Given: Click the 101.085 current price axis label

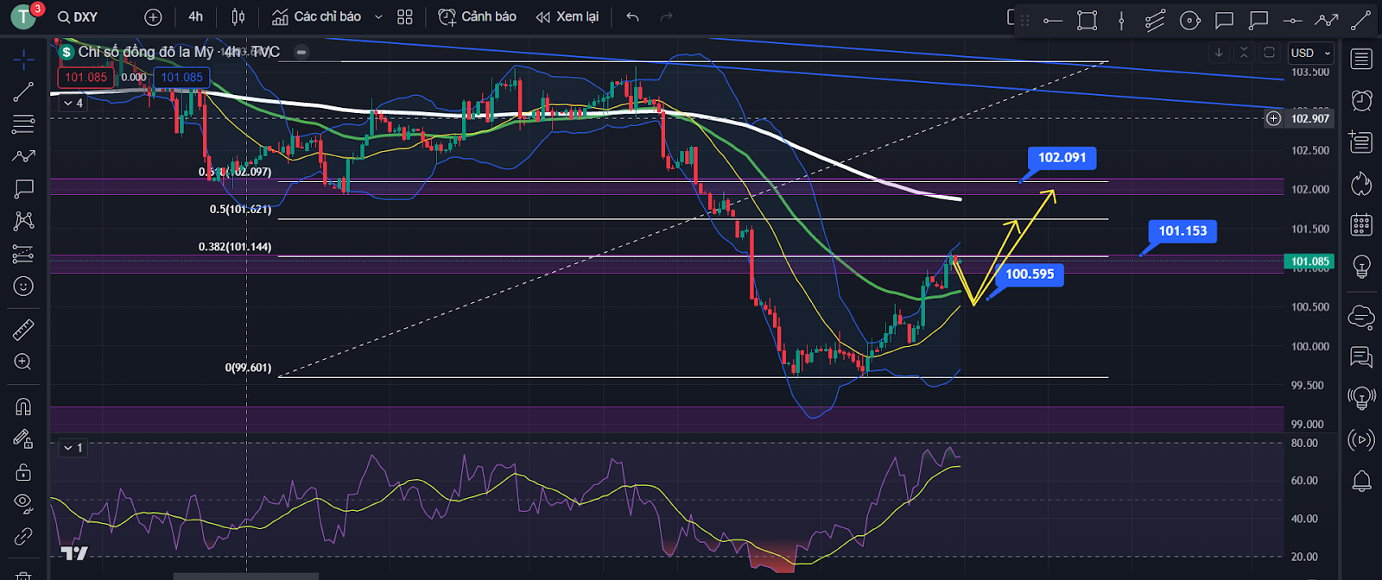Looking at the screenshot, I should coord(1309,262).
